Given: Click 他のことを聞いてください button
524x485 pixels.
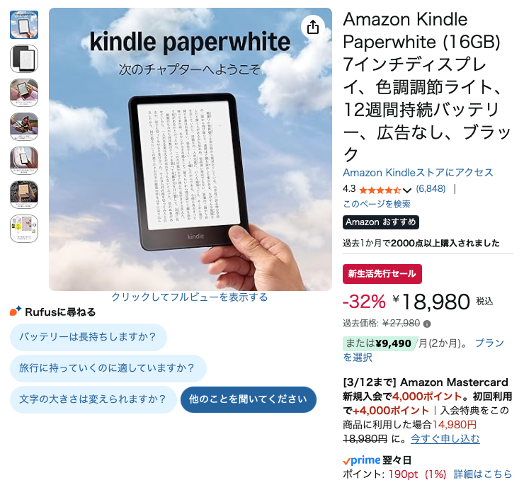Looking at the screenshot, I should (x=249, y=399).
